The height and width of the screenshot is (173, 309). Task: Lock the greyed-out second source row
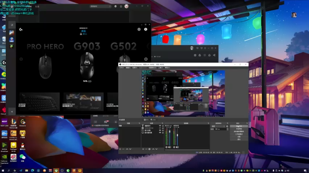tap(163, 128)
